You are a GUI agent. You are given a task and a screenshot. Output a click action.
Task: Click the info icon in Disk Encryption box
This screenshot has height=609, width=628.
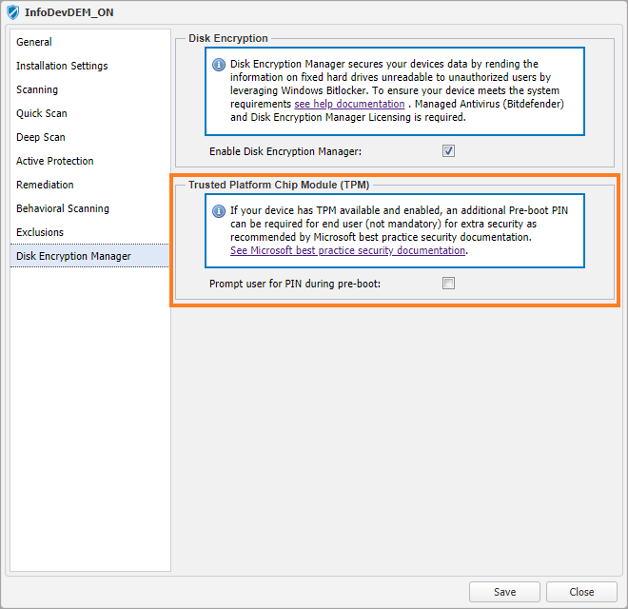pos(219,65)
